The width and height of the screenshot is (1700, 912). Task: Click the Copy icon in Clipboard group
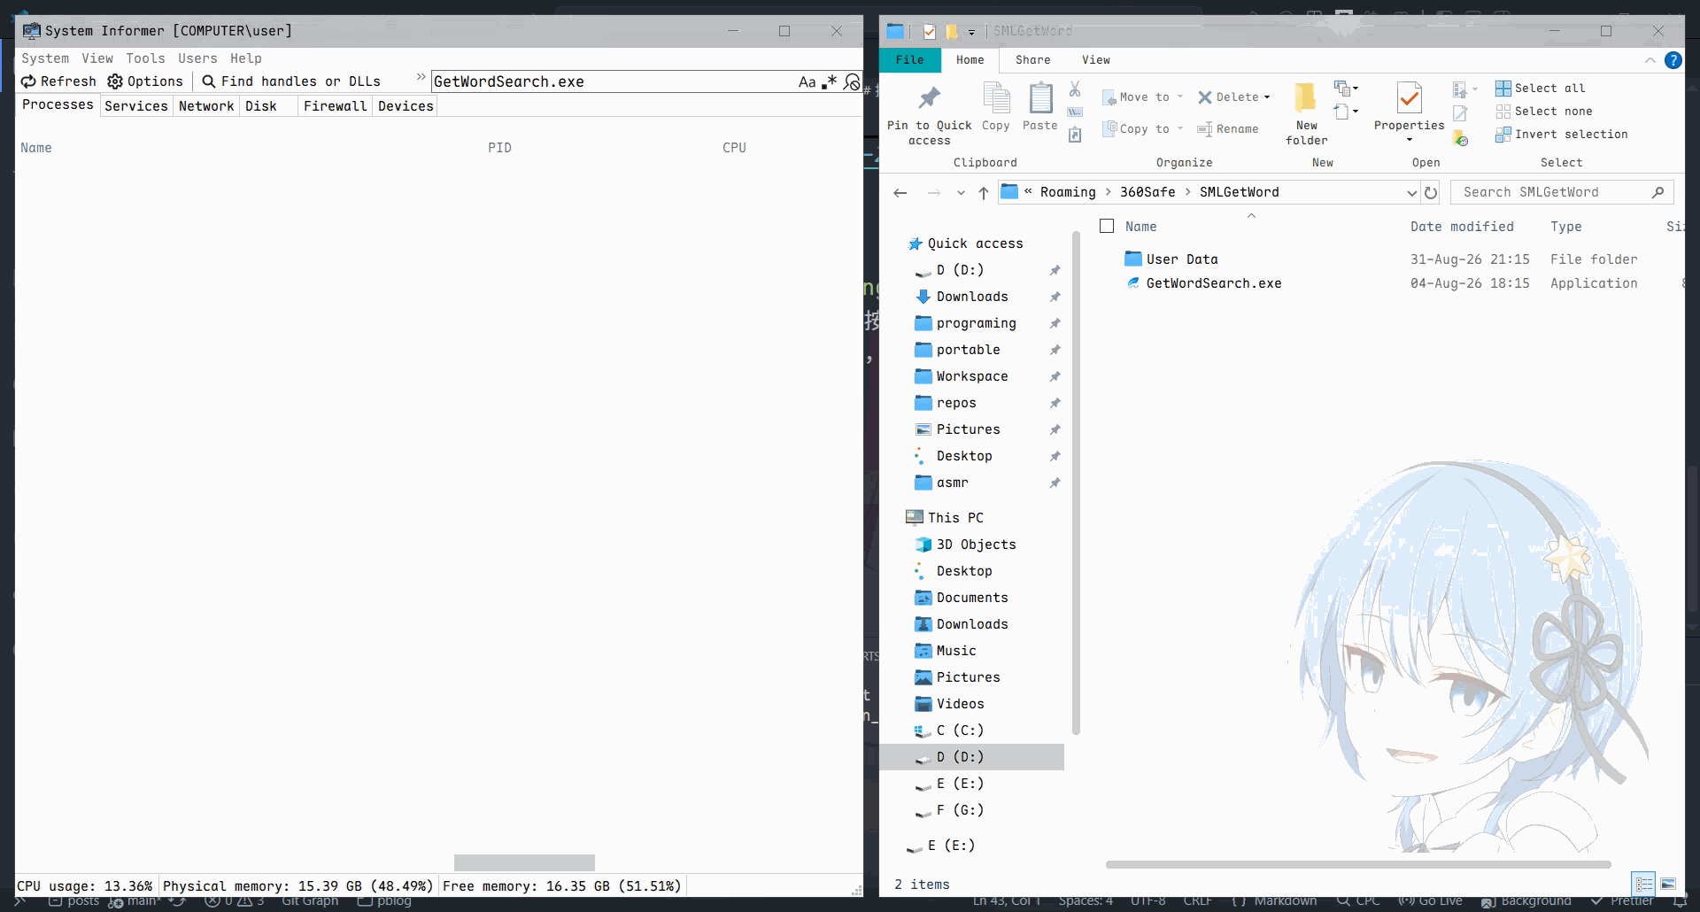[x=996, y=97]
